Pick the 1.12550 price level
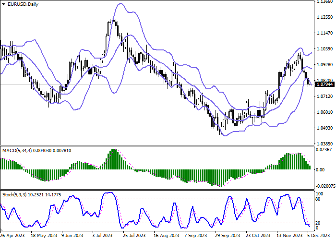The height and width of the screenshot is (240, 336). tap(325, 17)
